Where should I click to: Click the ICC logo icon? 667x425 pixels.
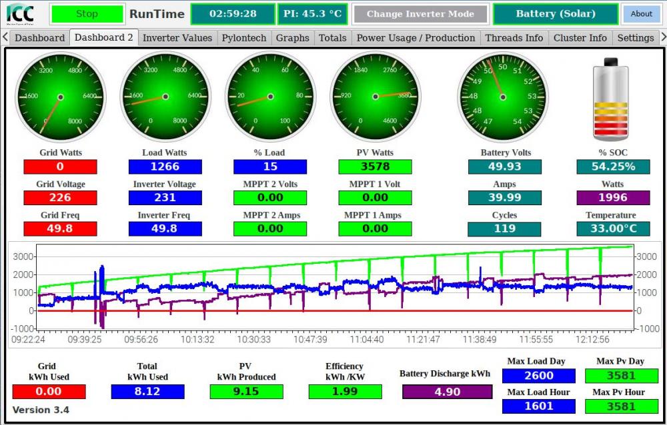(x=20, y=13)
